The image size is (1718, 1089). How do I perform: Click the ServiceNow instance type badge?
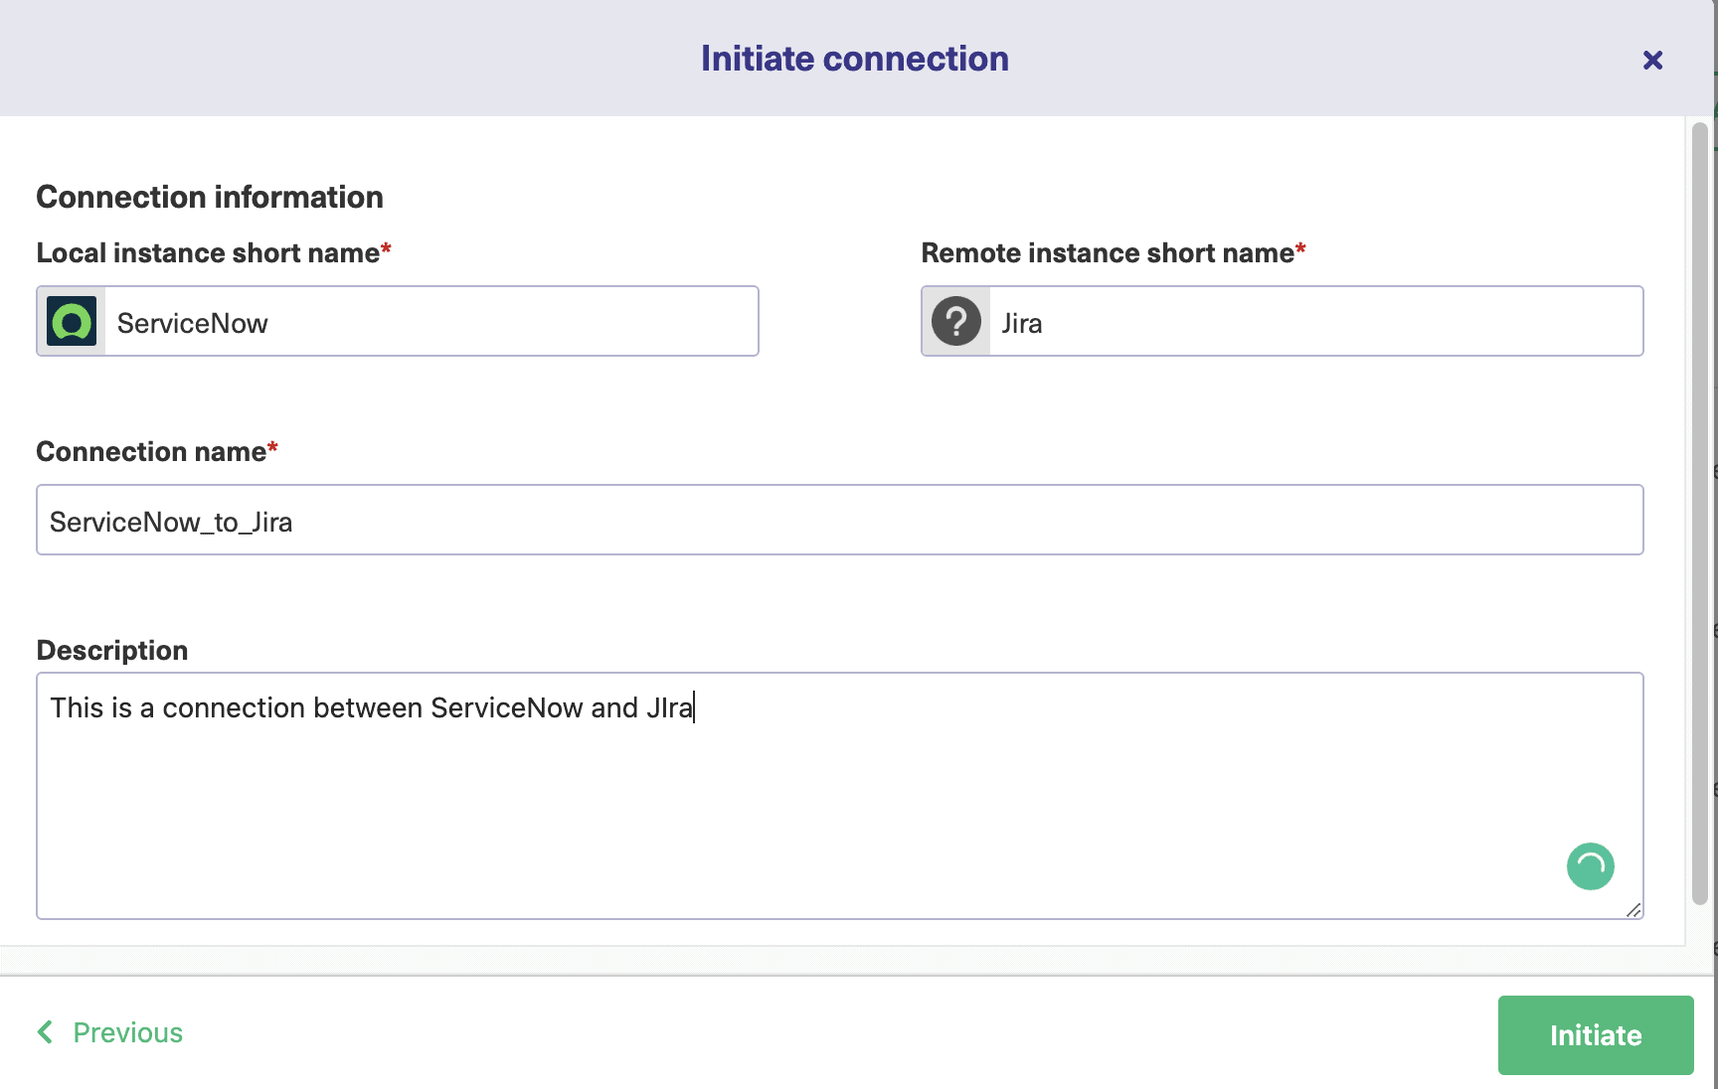click(x=70, y=321)
